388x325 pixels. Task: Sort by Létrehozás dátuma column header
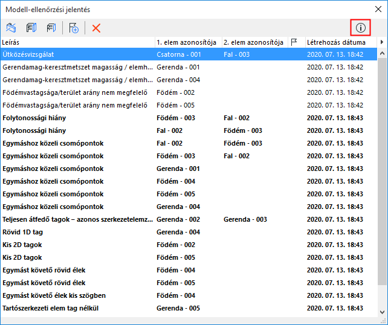(x=341, y=42)
